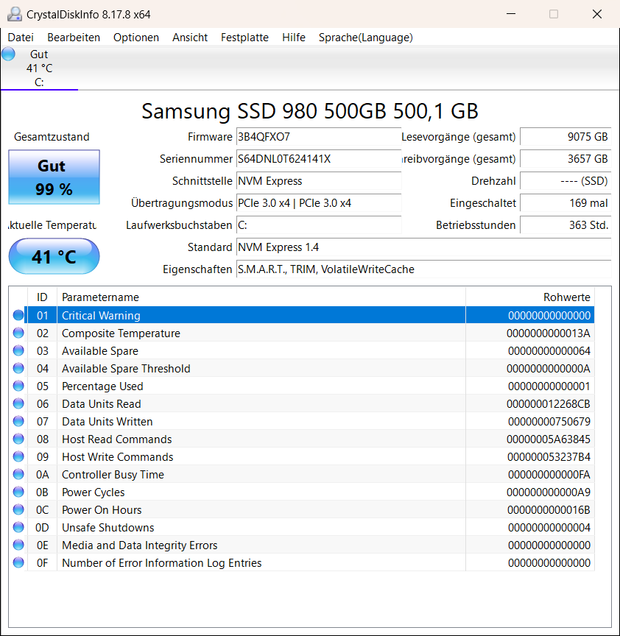This screenshot has width=620, height=636.
Task: Click the Firmware field 3B4QFXO7
Action: pos(319,137)
